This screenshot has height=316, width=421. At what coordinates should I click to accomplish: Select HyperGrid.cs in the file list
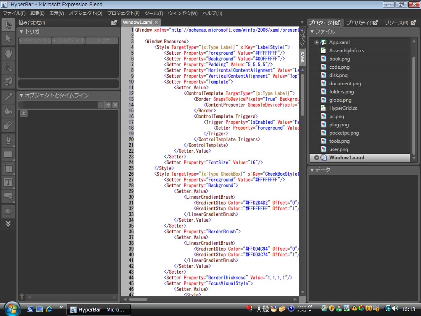click(x=343, y=108)
